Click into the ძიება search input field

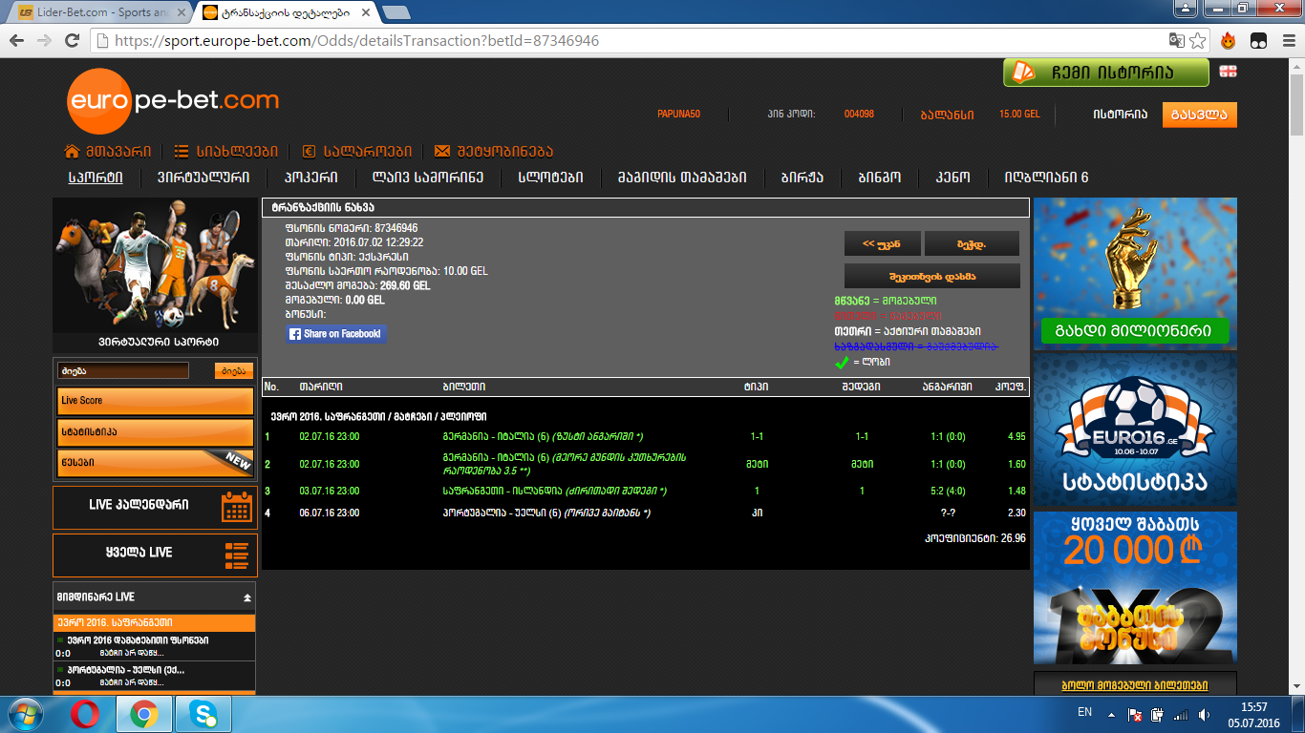tap(123, 370)
